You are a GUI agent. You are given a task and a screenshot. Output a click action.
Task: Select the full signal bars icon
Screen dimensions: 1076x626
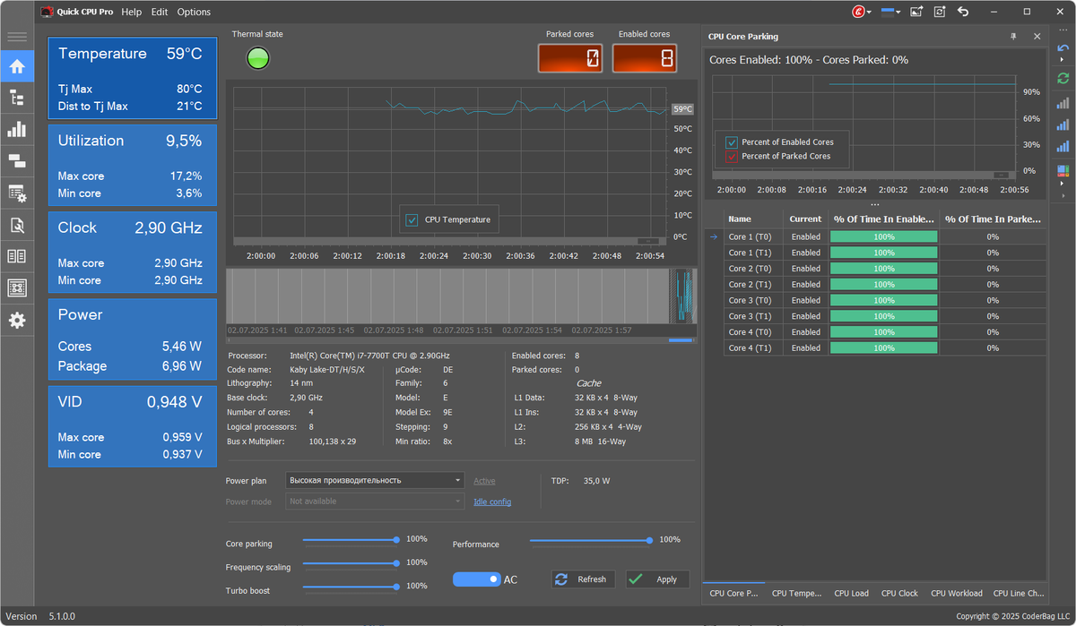1063,147
